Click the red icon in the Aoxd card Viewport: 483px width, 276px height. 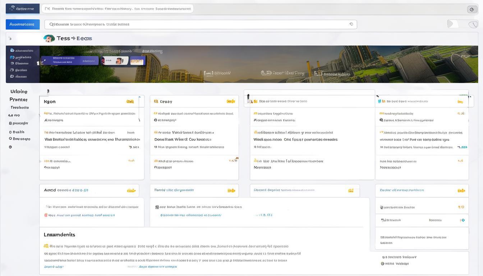tap(46, 215)
